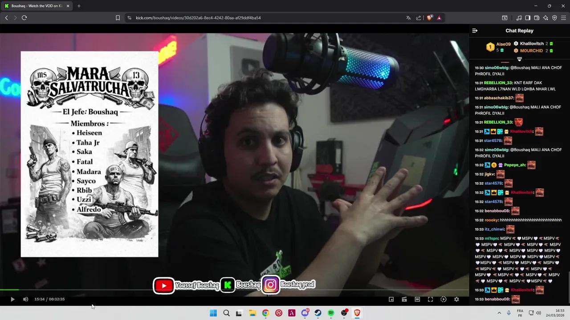Seek along the video progress bar
The image size is (570, 320).
coord(234,290)
